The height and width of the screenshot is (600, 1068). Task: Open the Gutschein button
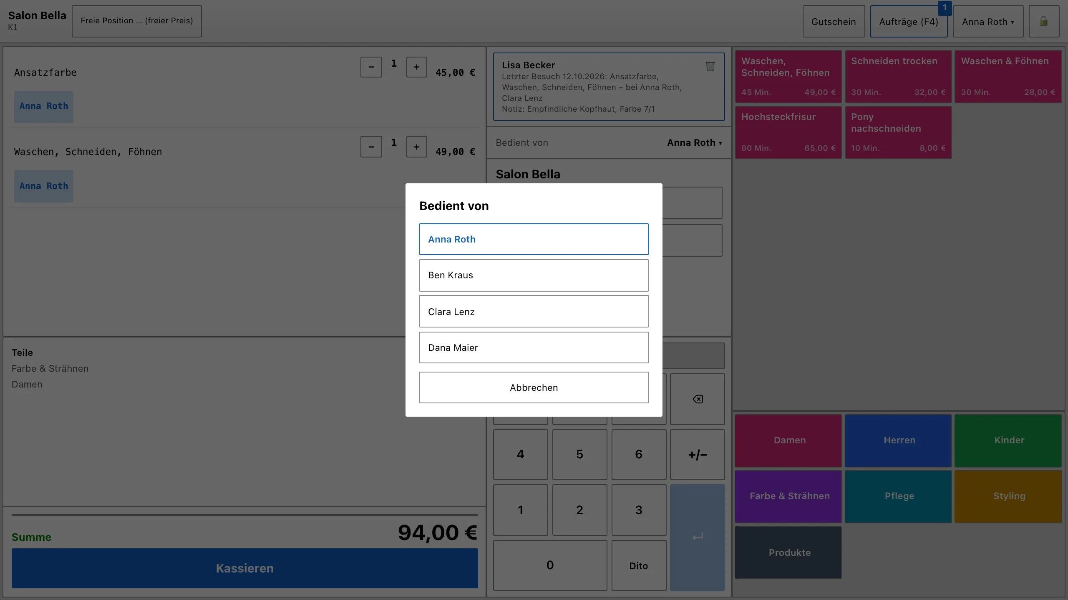pos(834,21)
